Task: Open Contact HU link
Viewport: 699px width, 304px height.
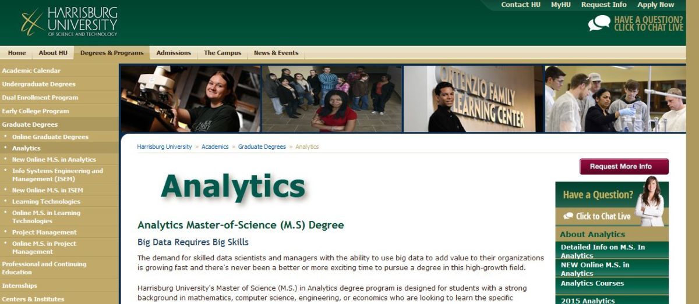Action: (x=521, y=5)
